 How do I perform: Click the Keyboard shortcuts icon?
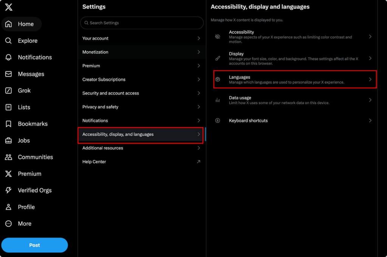click(218, 121)
